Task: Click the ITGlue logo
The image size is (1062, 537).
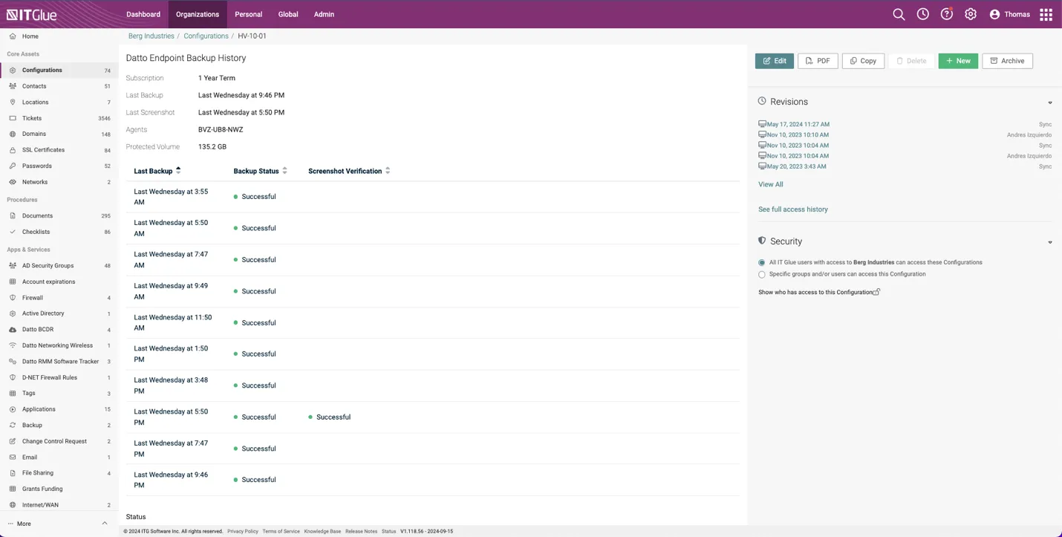Action: click(32, 14)
